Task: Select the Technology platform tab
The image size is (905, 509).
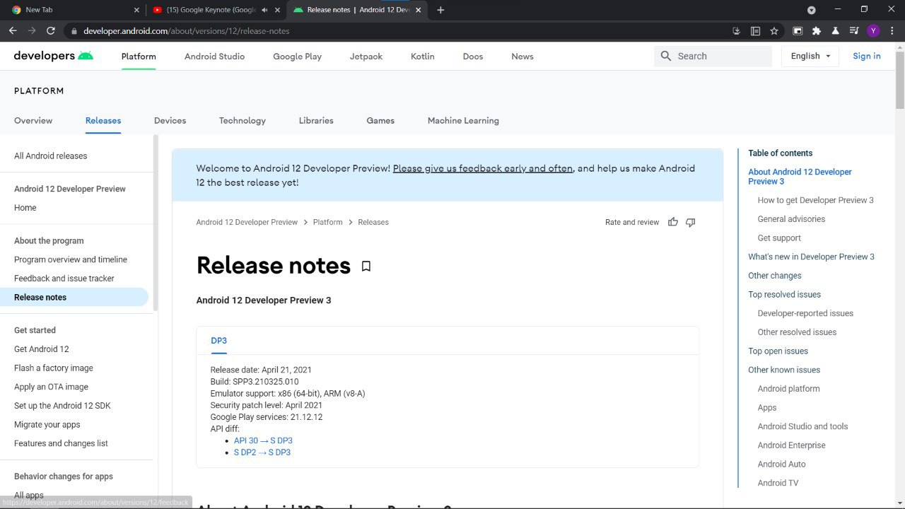Action: coord(243,121)
